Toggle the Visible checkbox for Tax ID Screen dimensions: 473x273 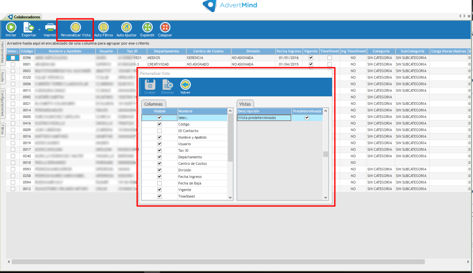pyautogui.click(x=159, y=151)
